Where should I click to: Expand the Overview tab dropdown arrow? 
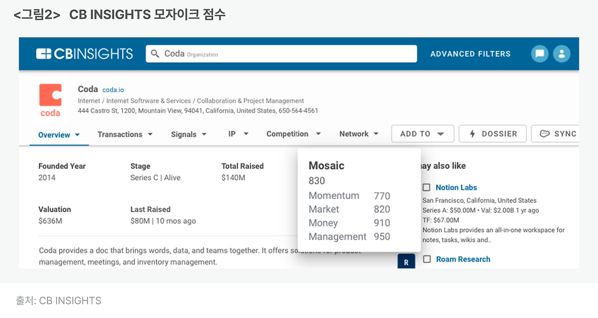tap(78, 135)
